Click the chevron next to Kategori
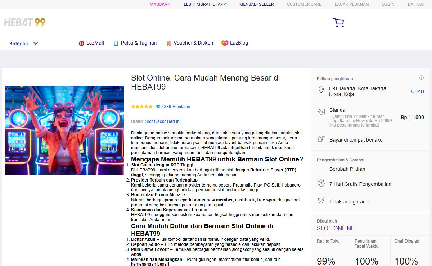 36,43
